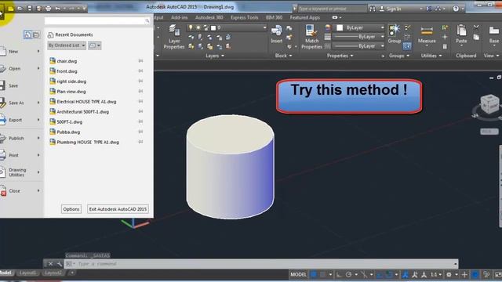Toggle MODEL space button in status bar

[298, 274]
